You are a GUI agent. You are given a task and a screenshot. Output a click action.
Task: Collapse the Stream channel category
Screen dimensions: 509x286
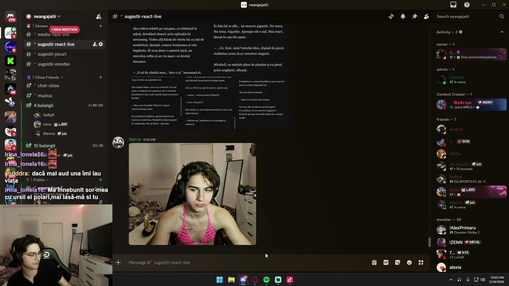(41, 26)
